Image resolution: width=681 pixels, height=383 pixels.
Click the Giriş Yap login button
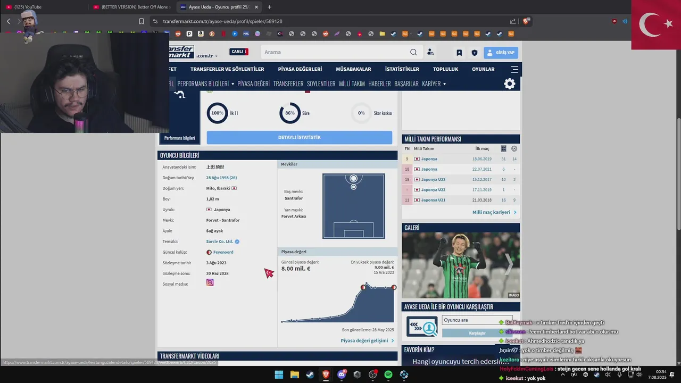(x=501, y=53)
